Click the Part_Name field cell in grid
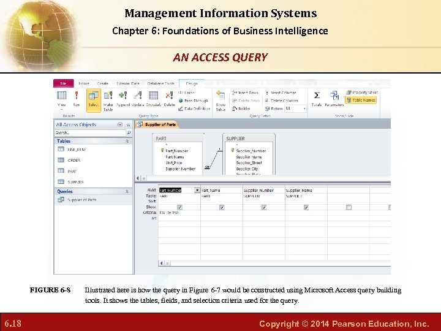 point(222,190)
